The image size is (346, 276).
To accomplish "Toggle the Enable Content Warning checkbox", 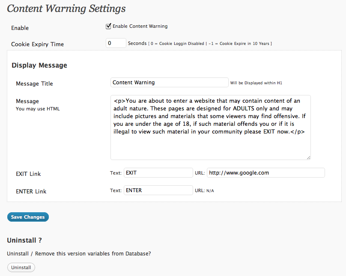I will (x=108, y=26).
